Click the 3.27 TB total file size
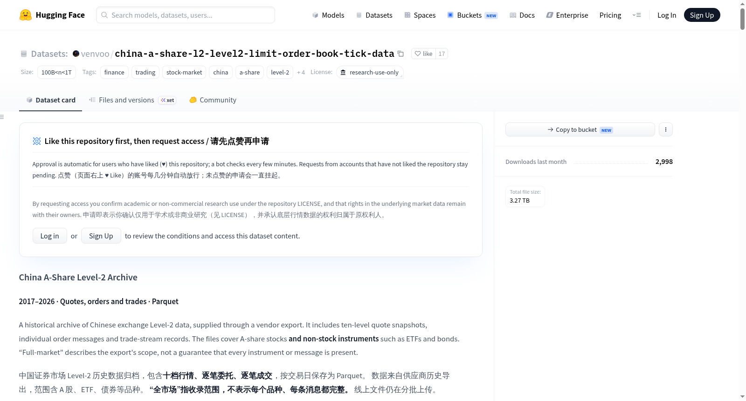 pyautogui.click(x=519, y=200)
